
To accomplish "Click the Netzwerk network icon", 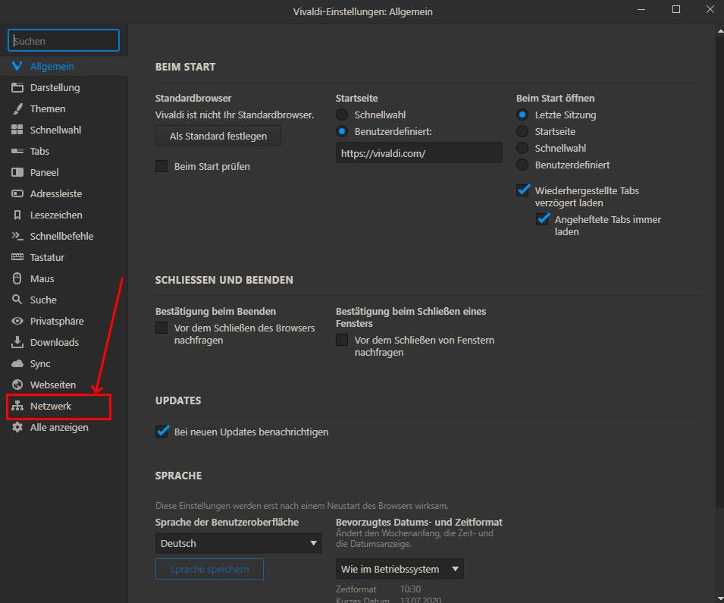I will [x=17, y=406].
